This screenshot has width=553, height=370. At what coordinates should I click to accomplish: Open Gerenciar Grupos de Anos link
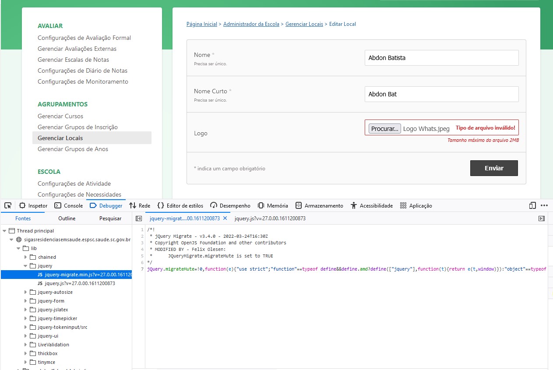click(73, 149)
